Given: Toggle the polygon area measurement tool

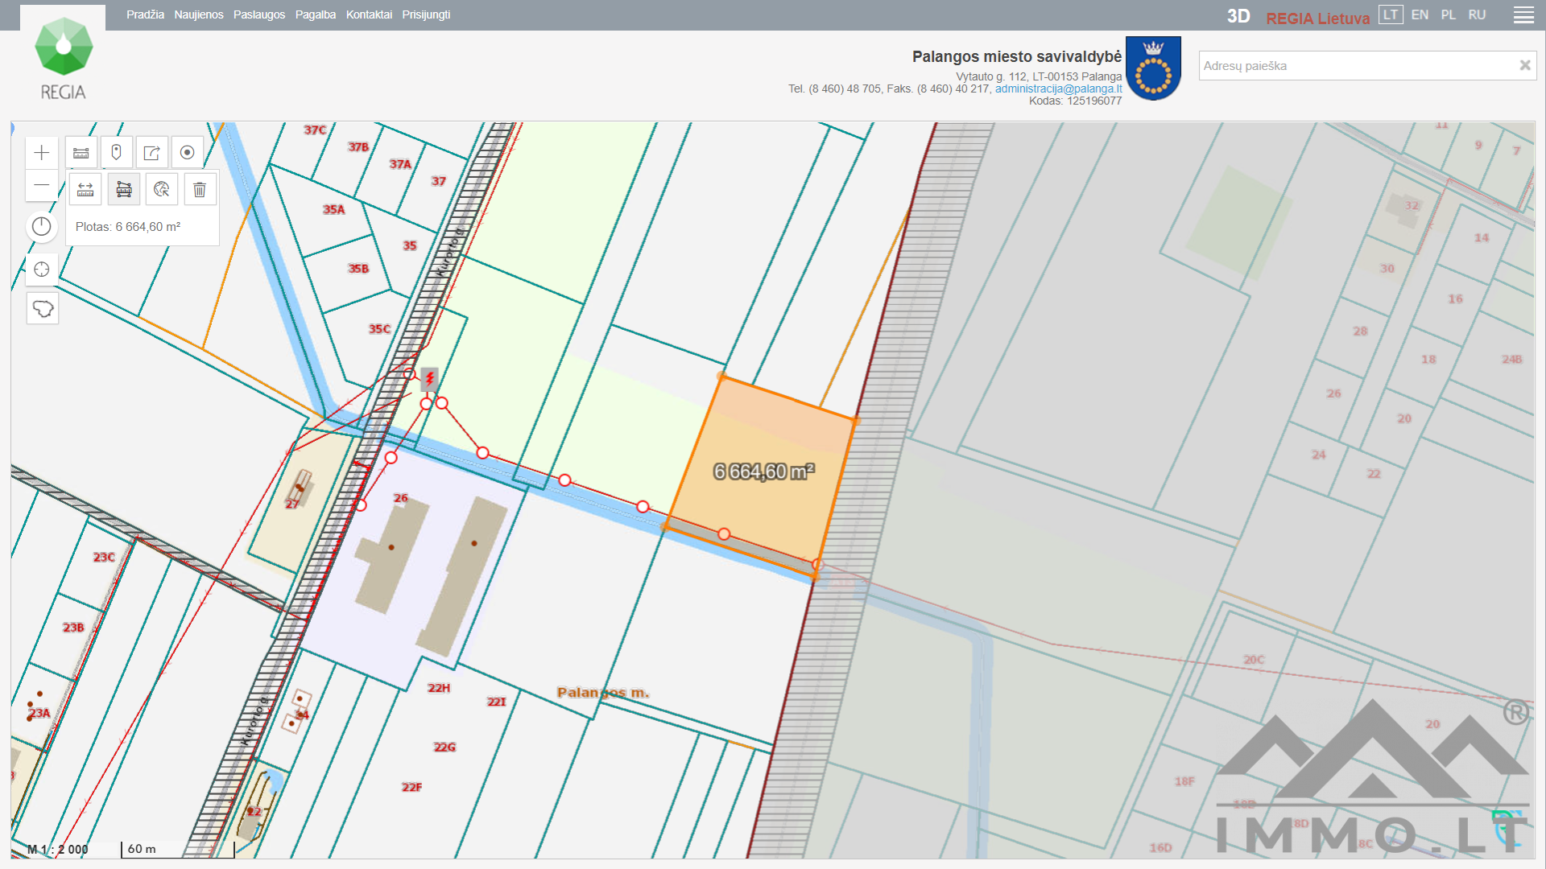Looking at the screenshot, I should point(124,190).
